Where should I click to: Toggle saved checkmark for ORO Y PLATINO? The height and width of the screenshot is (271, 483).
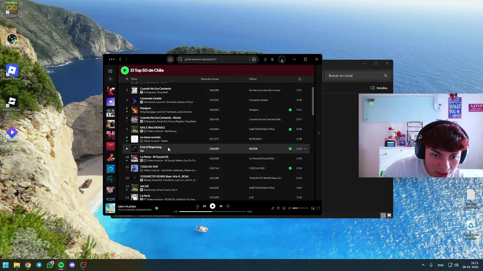click(157, 208)
